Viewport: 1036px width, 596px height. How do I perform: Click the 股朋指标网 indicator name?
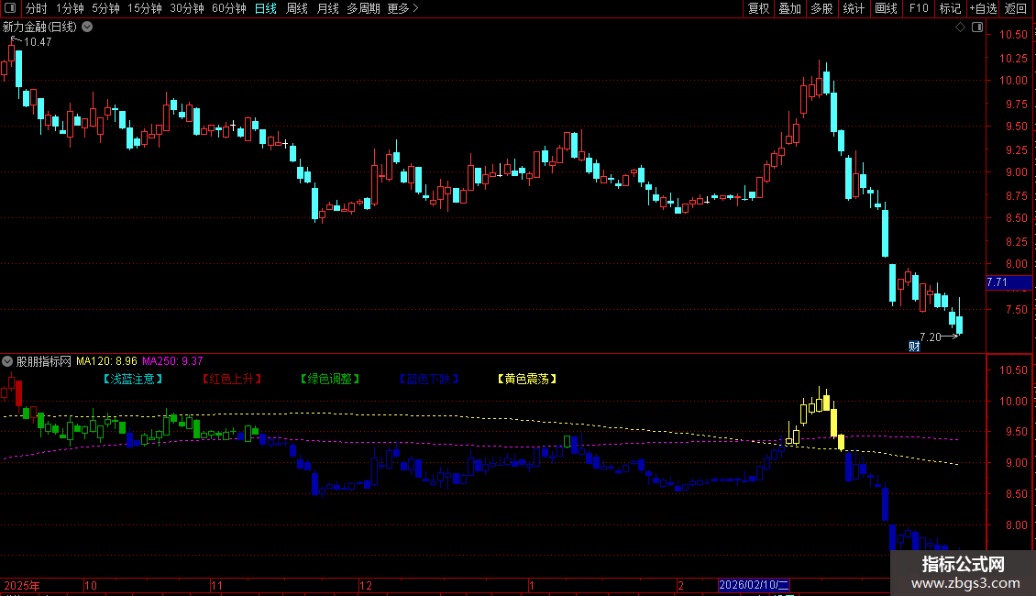click(x=44, y=361)
